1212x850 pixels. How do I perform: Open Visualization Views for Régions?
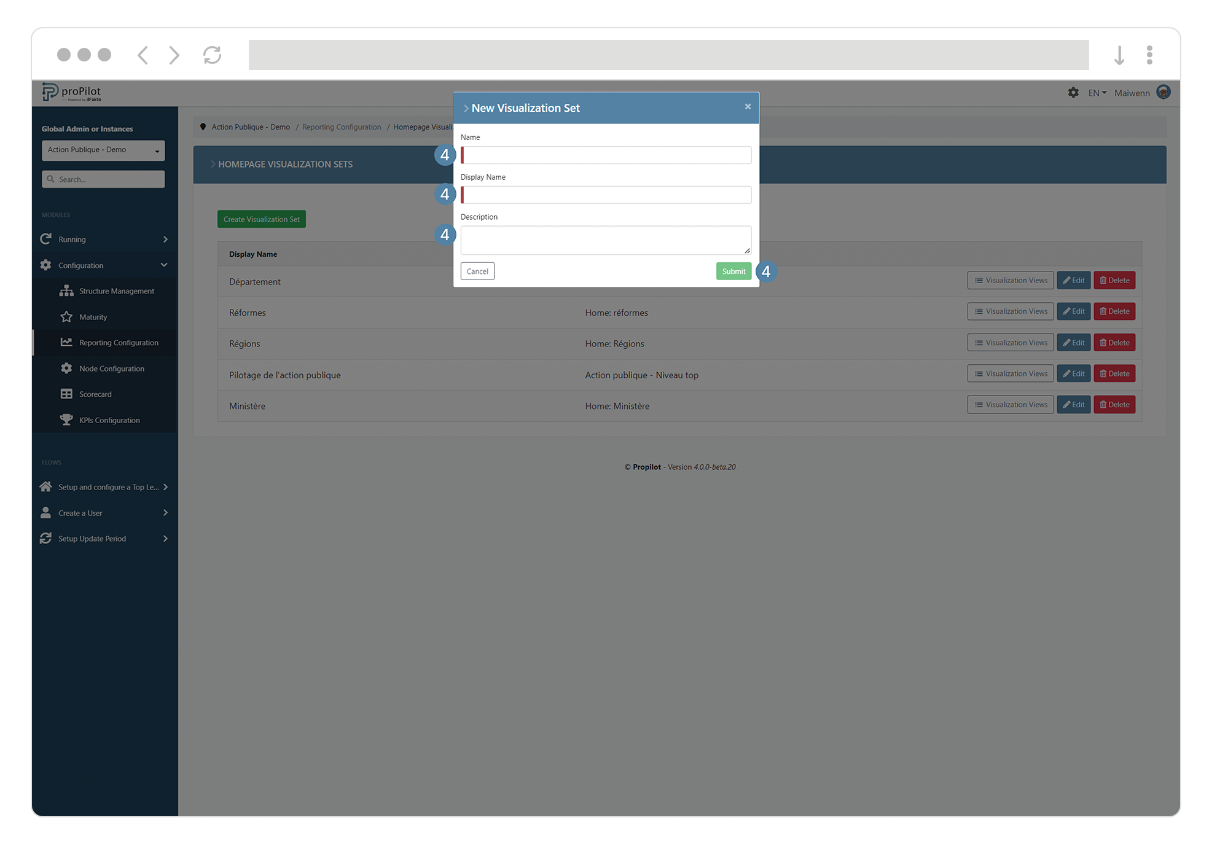click(x=1010, y=342)
